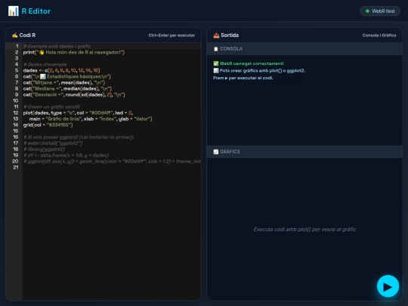
Task: Click the Prem per executar el codi line
Action: point(243,78)
